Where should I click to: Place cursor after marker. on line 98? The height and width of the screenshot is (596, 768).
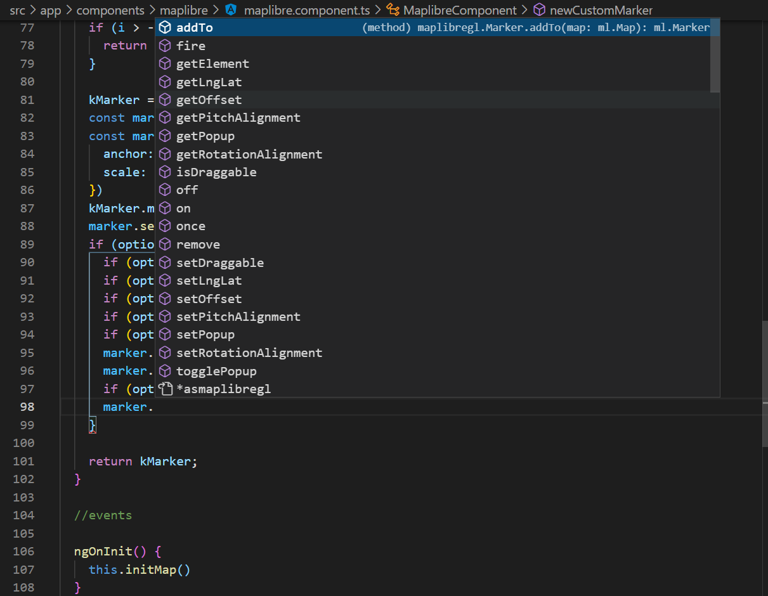154,407
